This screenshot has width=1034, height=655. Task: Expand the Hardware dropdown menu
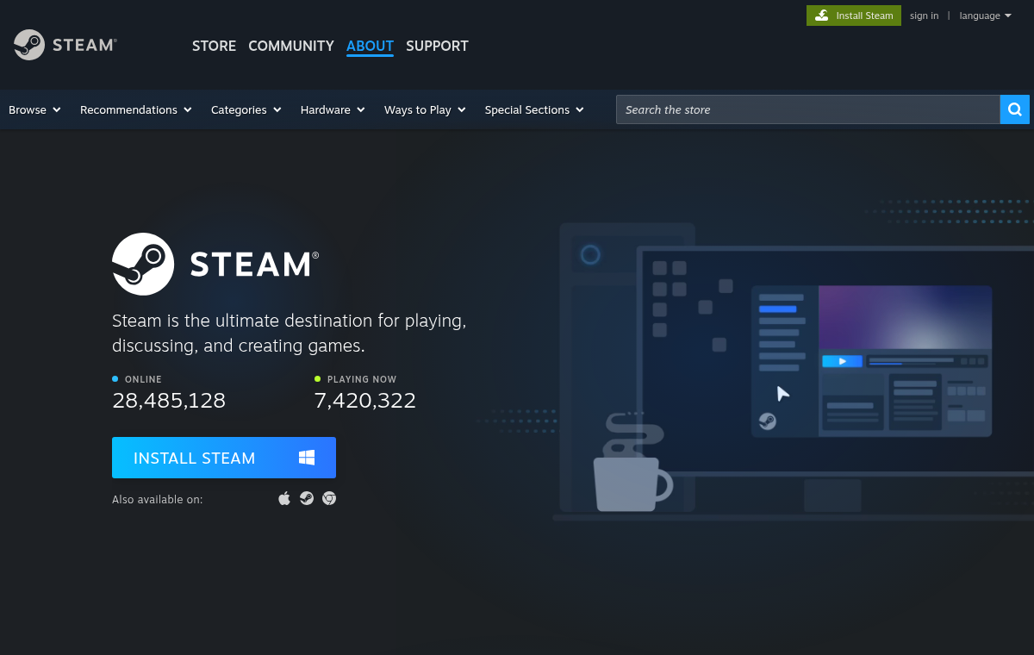333,109
